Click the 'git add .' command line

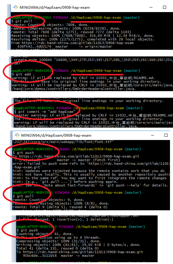coord(23,74)
